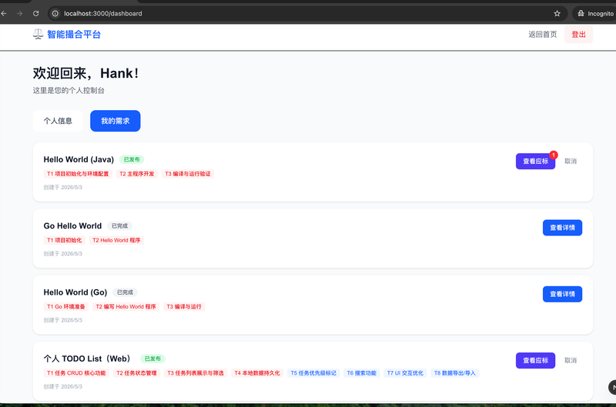This screenshot has width=616, height=407.
Task: Bookmark page with the star icon
Action: point(557,13)
